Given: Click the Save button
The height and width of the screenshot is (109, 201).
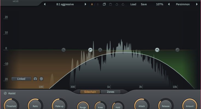Looking at the screenshot, I should 144,4.
